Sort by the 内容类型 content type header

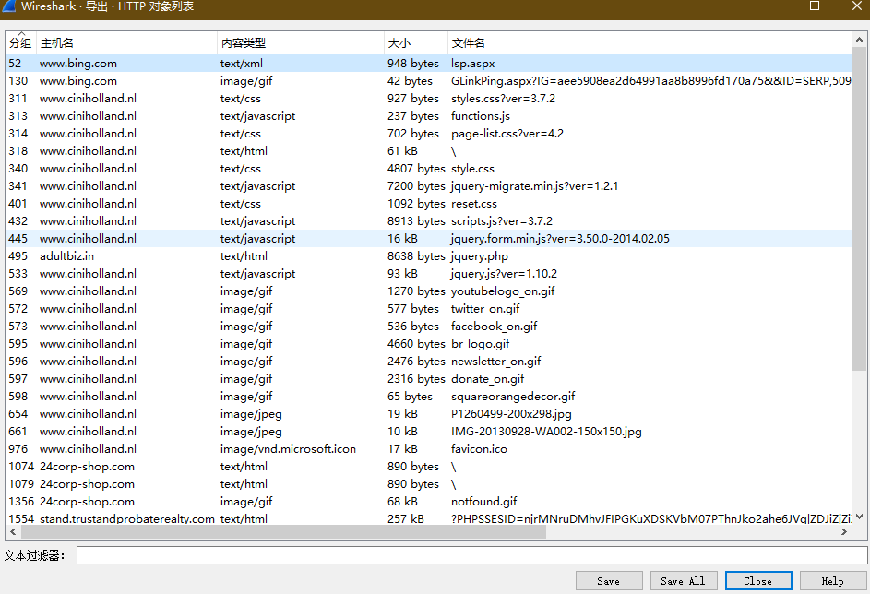point(300,43)
